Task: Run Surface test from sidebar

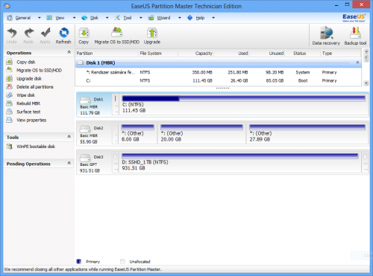Action: 28,112
